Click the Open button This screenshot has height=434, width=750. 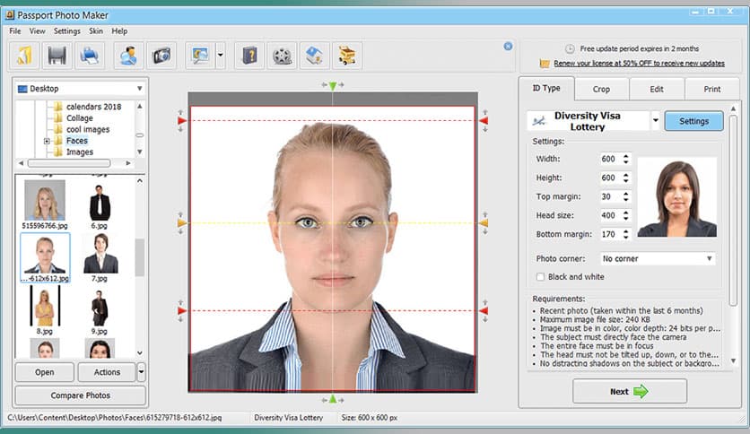click(x=45, y=372)
